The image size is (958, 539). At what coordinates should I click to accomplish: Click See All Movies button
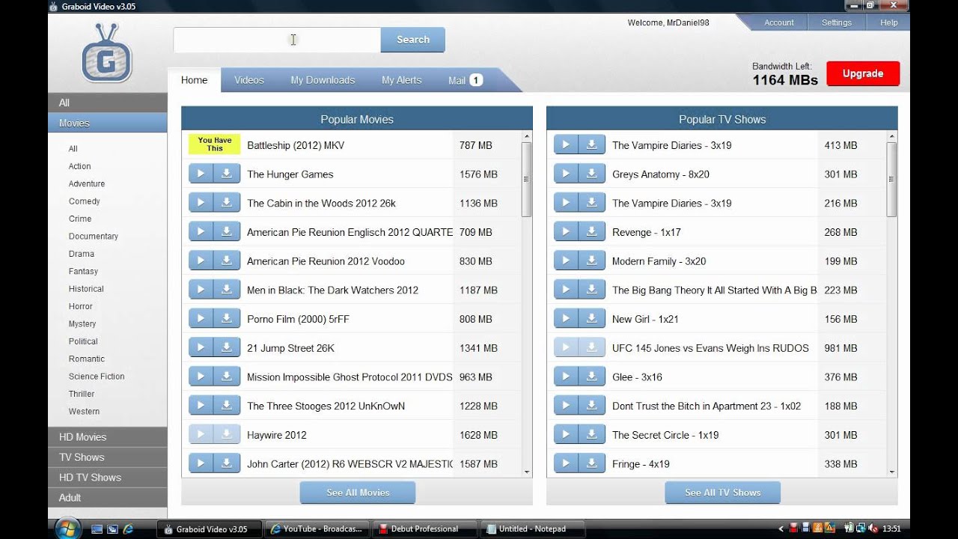coord(358,493)
